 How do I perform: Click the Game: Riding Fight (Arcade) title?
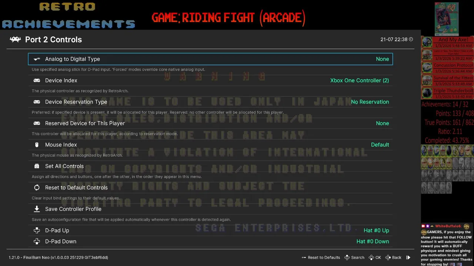(x=228, y=18)
